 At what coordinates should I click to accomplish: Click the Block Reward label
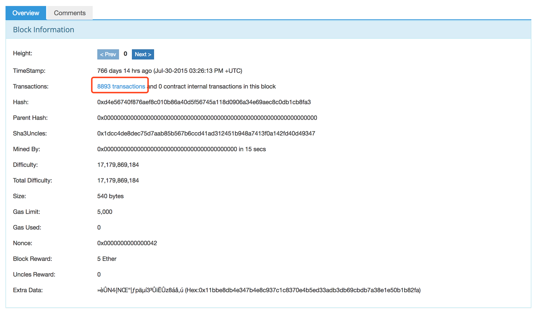[x=33, y=259]
